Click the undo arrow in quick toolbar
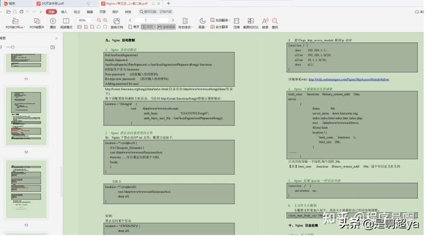This screenshot has width=426, height=236. 28,12
